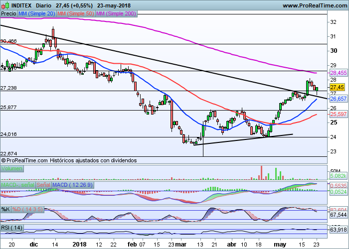Click the 24,016 horizontal level label
The height and width of the screenshot is (249, 349).
pos(8,134)
